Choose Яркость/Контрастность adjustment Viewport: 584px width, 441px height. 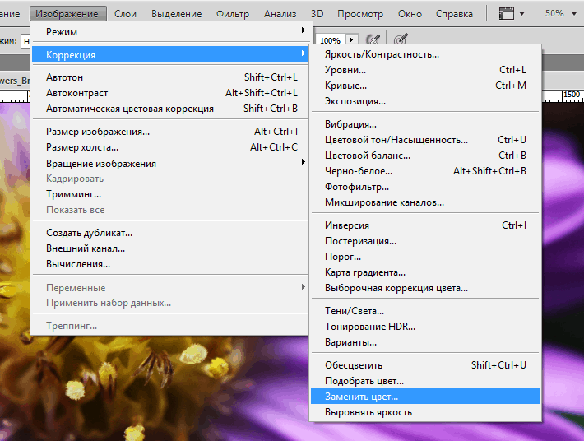click(382, 54)
